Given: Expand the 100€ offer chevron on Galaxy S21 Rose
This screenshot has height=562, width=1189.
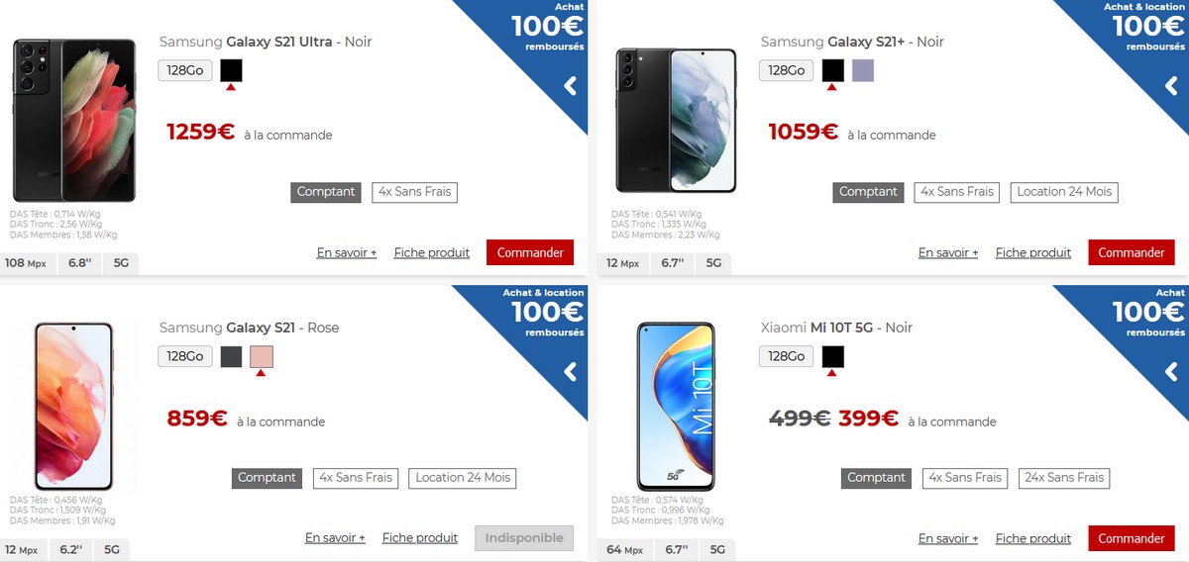Looking at the screenshot, I should click(570, 372).
